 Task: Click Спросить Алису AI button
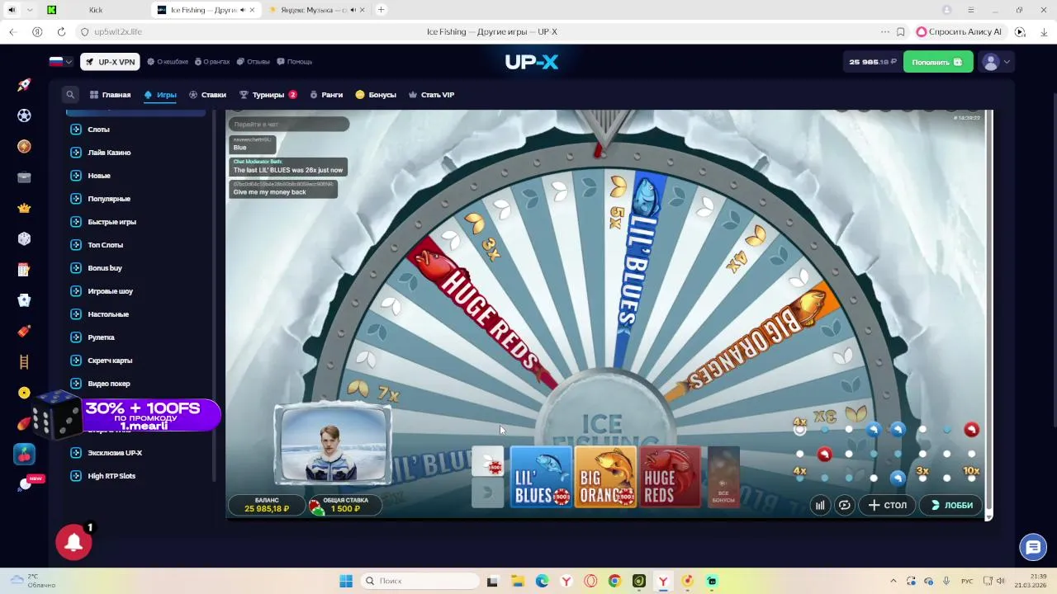coord(959,31)
